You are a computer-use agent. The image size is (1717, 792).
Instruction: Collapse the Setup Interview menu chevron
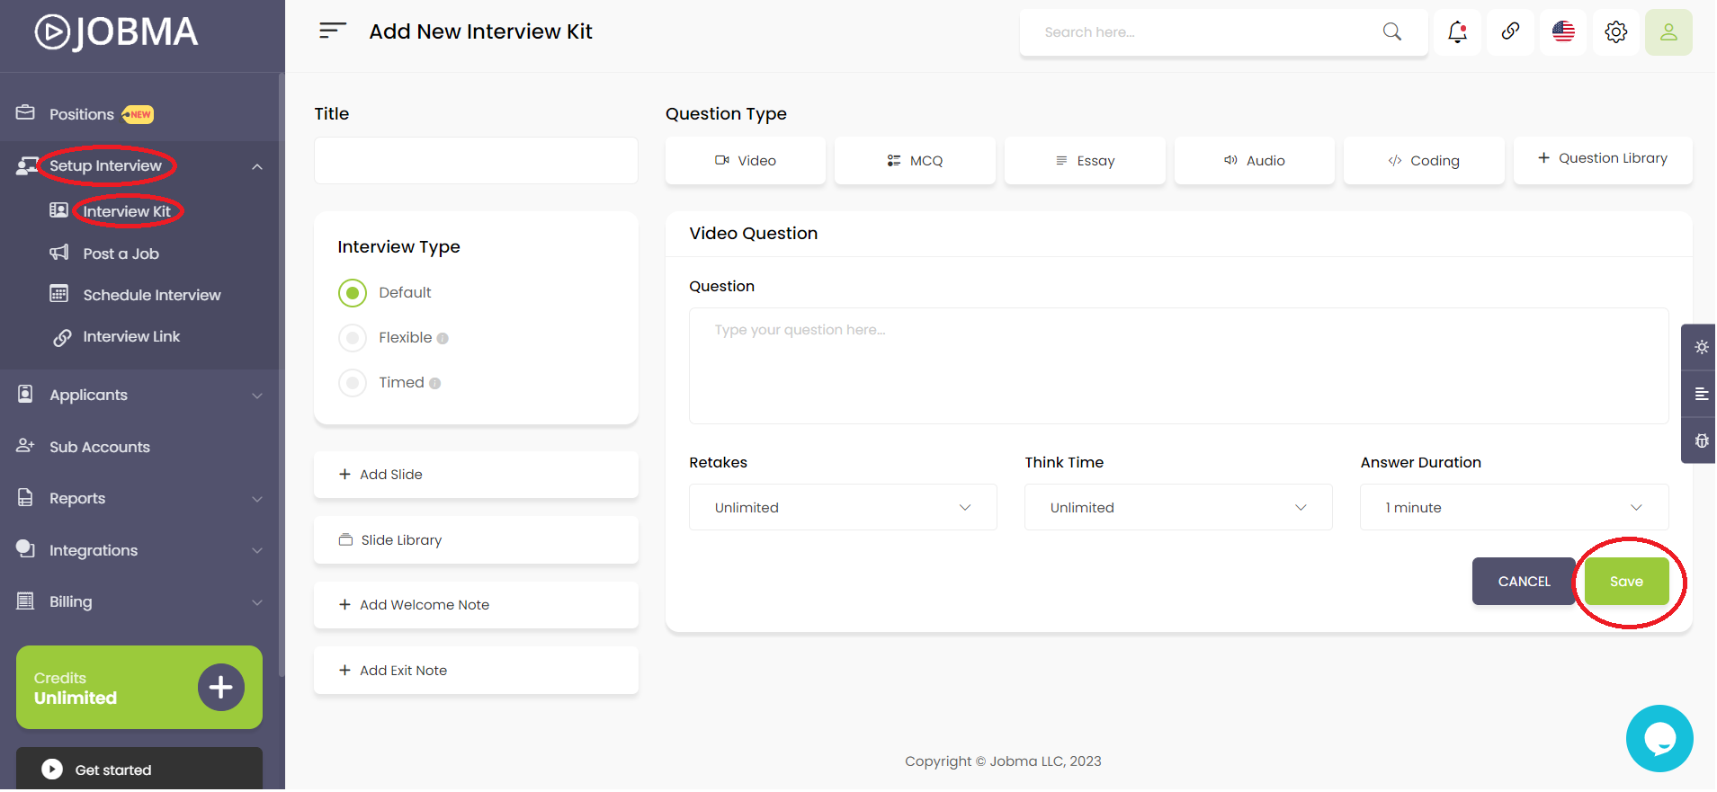coord(257,166)
